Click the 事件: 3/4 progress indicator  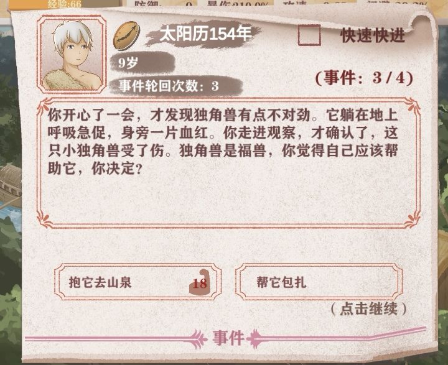click(x=364, y=77)
